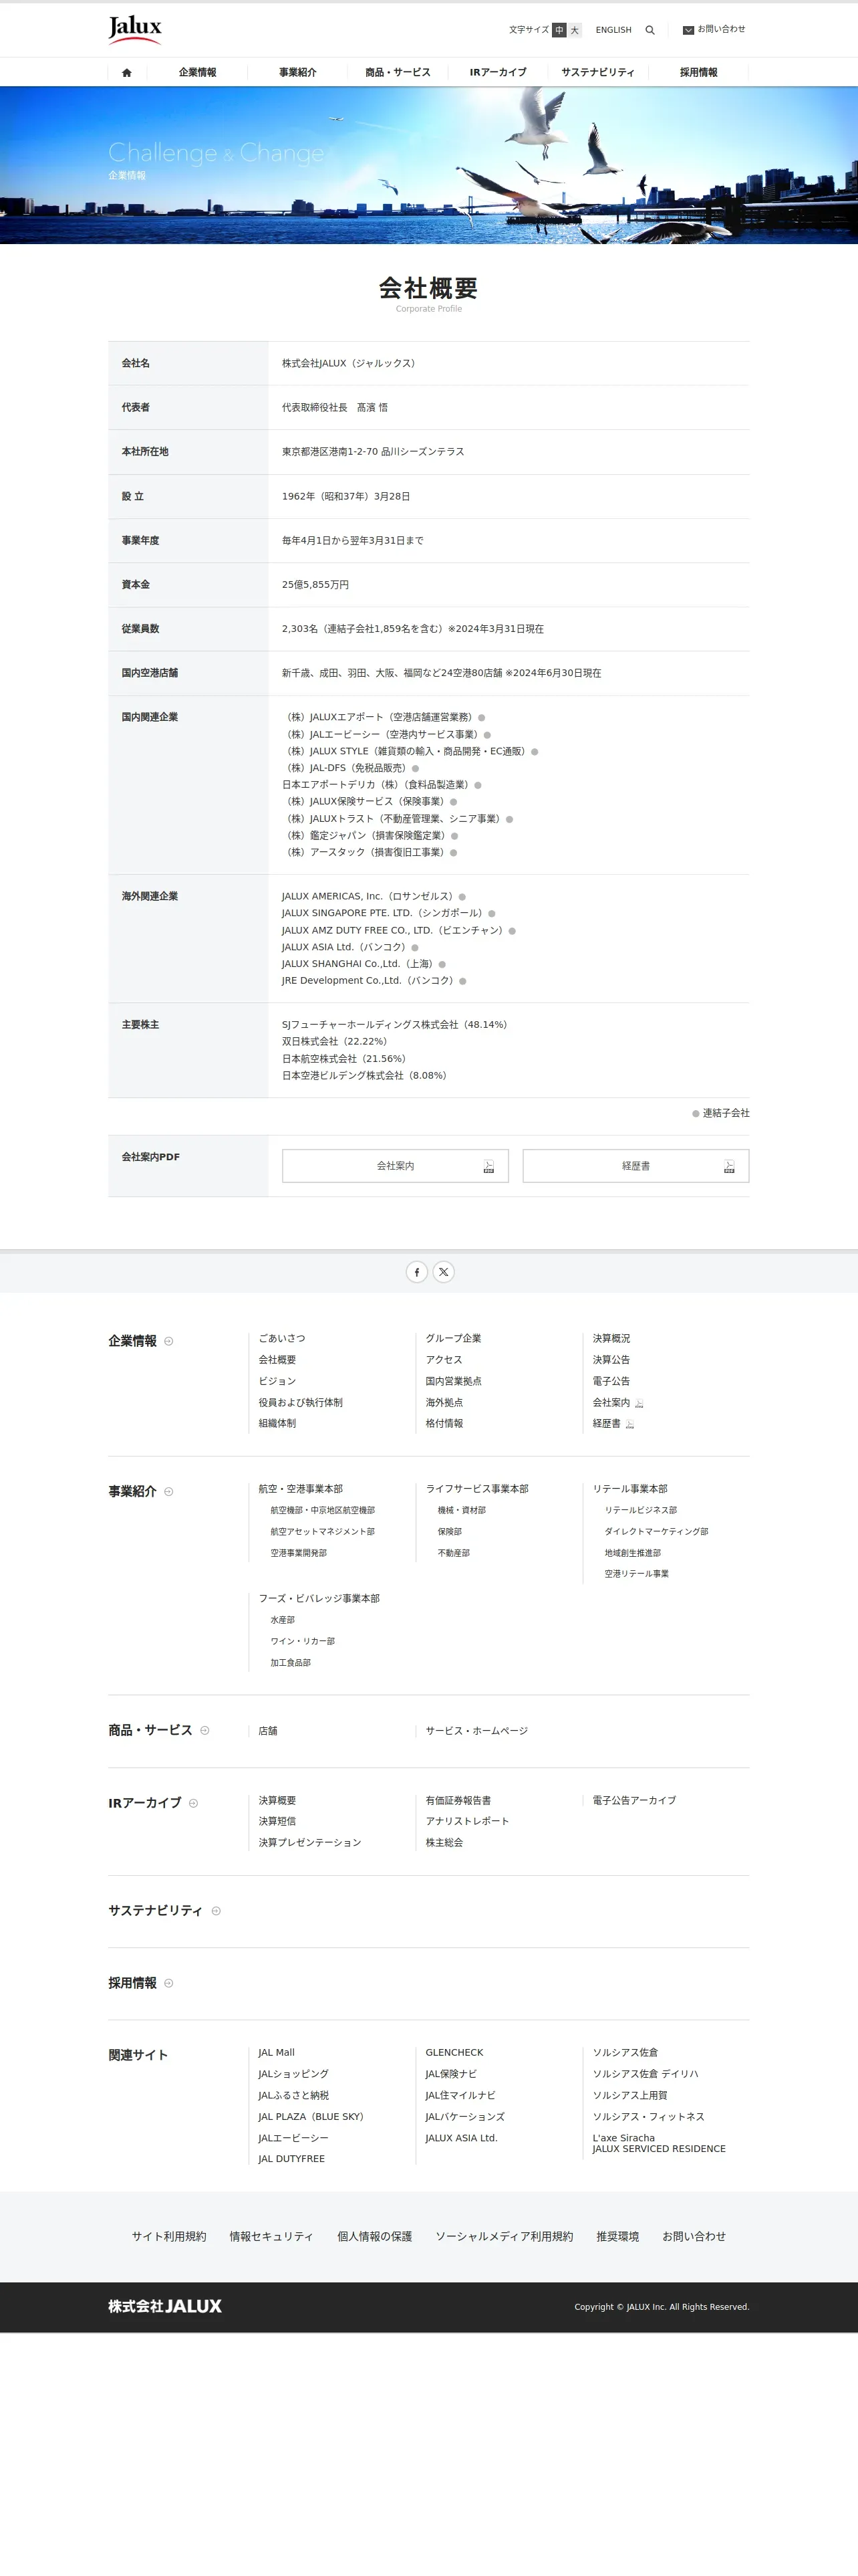Click PDF icon next to footer 経歴書
858x2576 pixels.
click(629, 1424)
